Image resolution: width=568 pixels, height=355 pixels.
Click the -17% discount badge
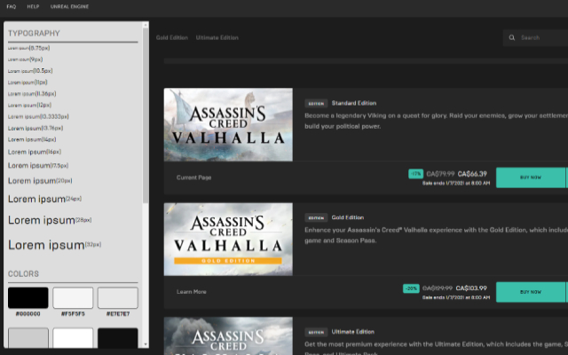tap(414, 174)
